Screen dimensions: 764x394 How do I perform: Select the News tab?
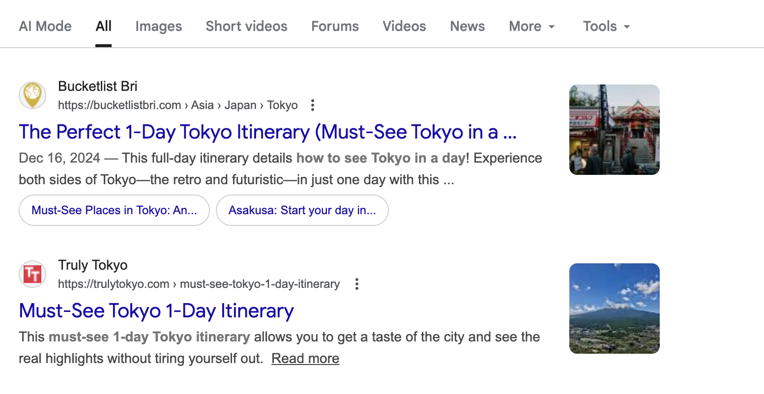[467, 27]
